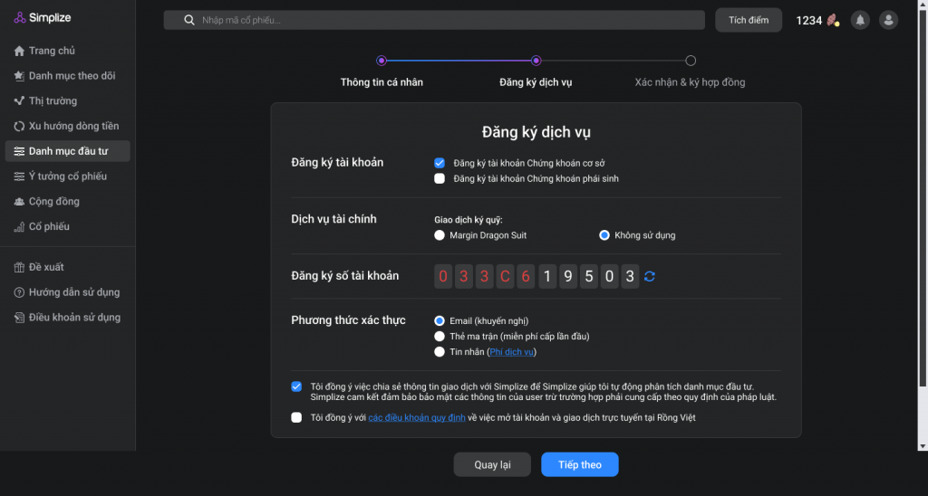
Task: Open Ý tưởng cổ phiếu in sidebar
Action: pyautogui.click(x=67, y=176)
